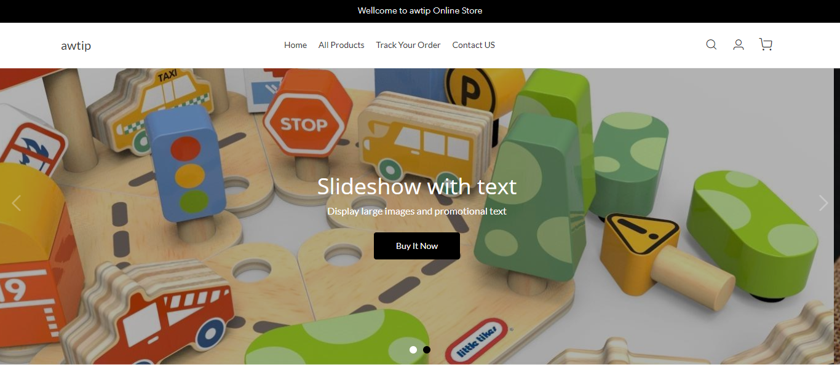Click the Buy It Now button
Viewport: 840px width, 375px height.
(417, 246)
